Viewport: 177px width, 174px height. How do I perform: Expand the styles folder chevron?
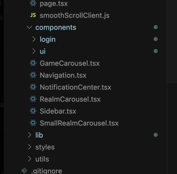point(30,147)
